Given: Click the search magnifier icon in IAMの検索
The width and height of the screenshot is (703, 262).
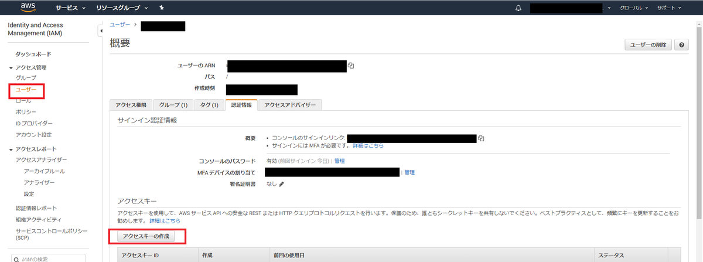Looking at the screenshot, I should click(x=16, y=258).
